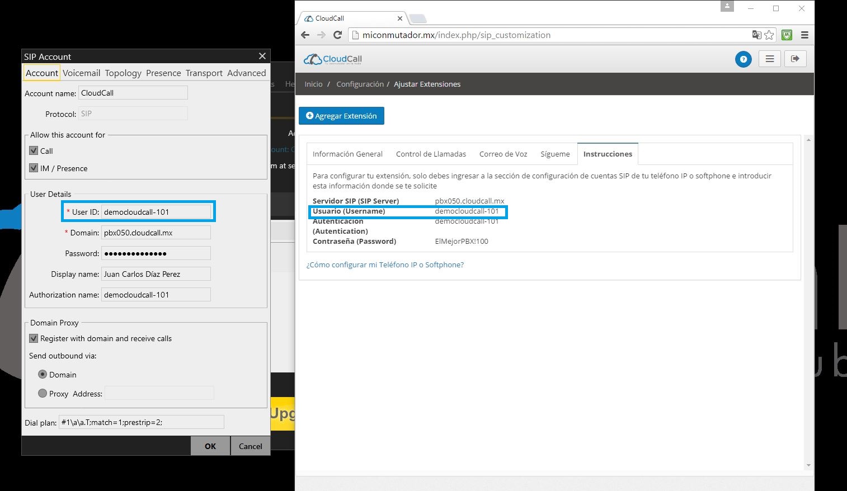
Task: Click the Cancel button
Action: click(250, 446)
